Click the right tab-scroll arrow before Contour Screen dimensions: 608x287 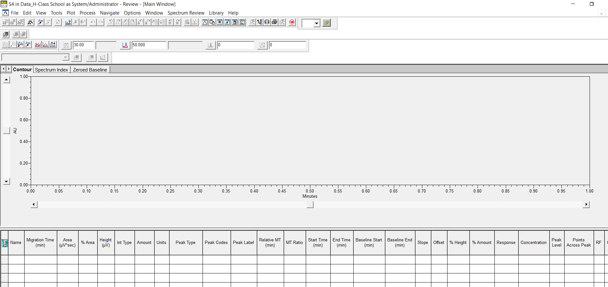tap(9, 69)
